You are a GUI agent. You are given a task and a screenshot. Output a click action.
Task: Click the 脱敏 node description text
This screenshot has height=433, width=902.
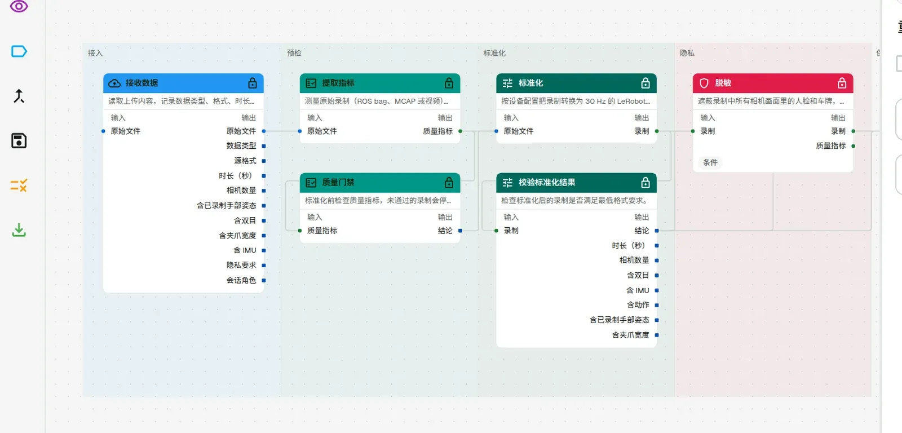click(x=771, y=101)
